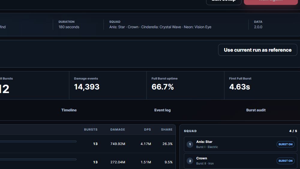Viewport: 300px width, 169px height.
Task: Sort table by DAMAGE column
Action: pyautogui.click(x=118, y=130)
